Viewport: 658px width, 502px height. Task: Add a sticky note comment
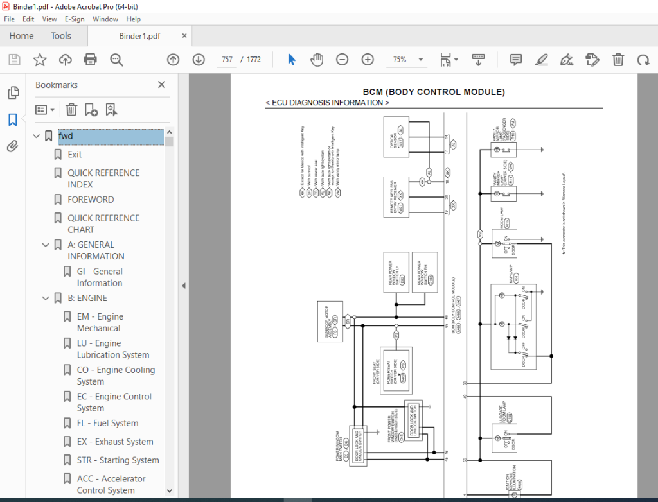[516, 60]
